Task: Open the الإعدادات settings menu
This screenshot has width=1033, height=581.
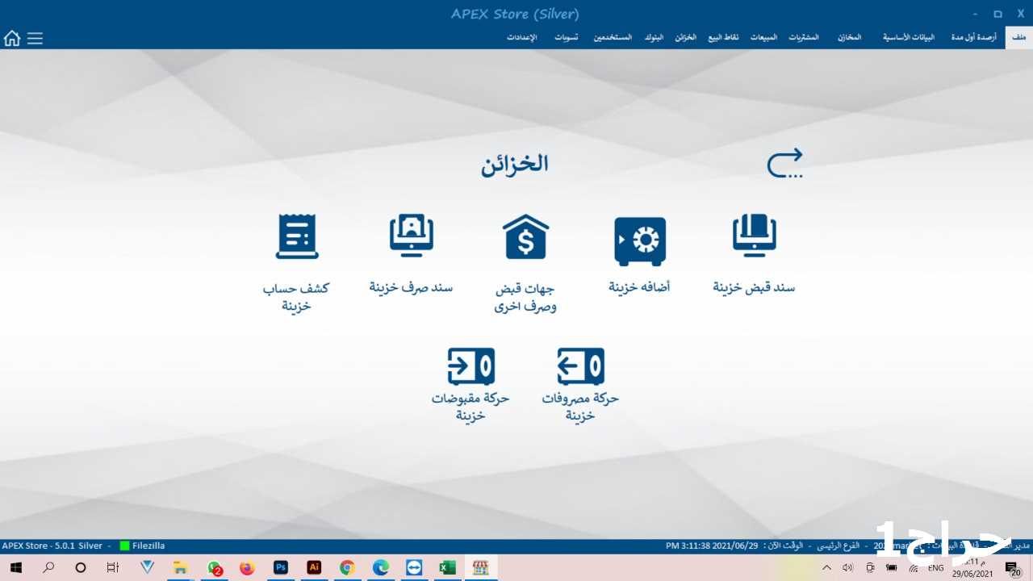Action: tap(522, 38)
